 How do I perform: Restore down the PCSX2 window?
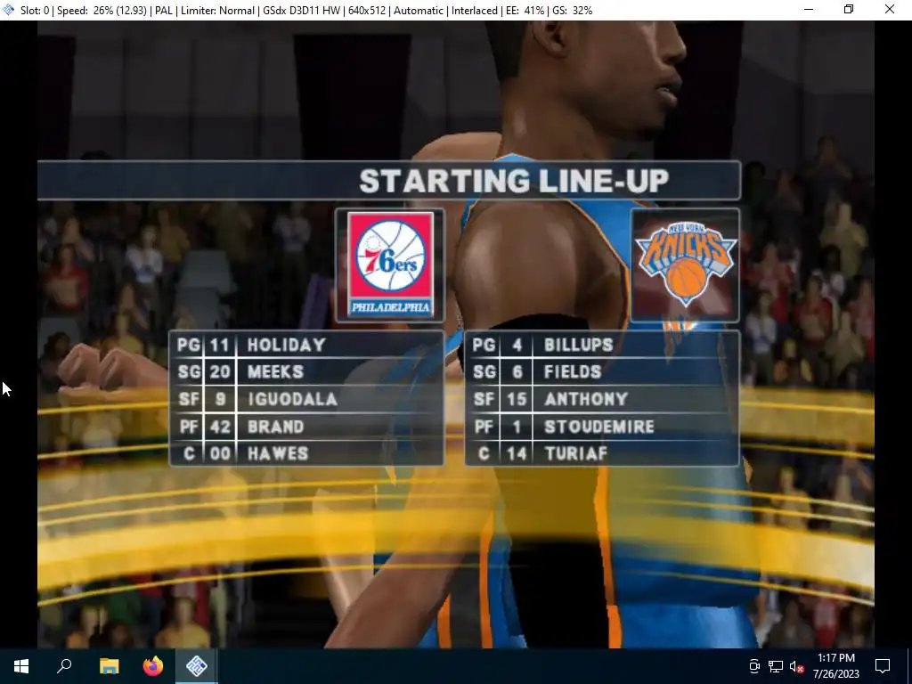(x=849, y=10)
